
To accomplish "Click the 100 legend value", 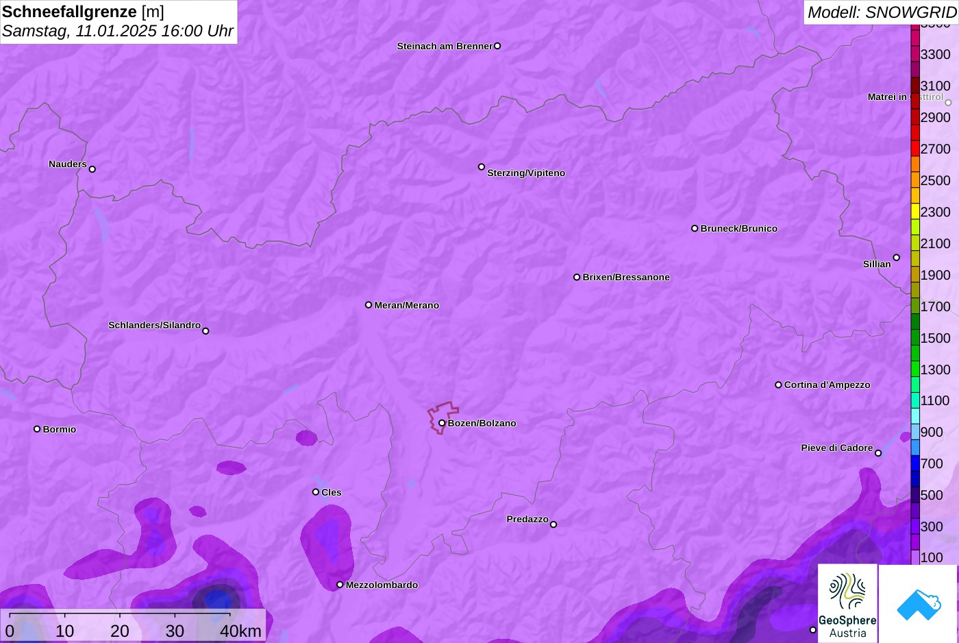I will click(x=932, y=557).
